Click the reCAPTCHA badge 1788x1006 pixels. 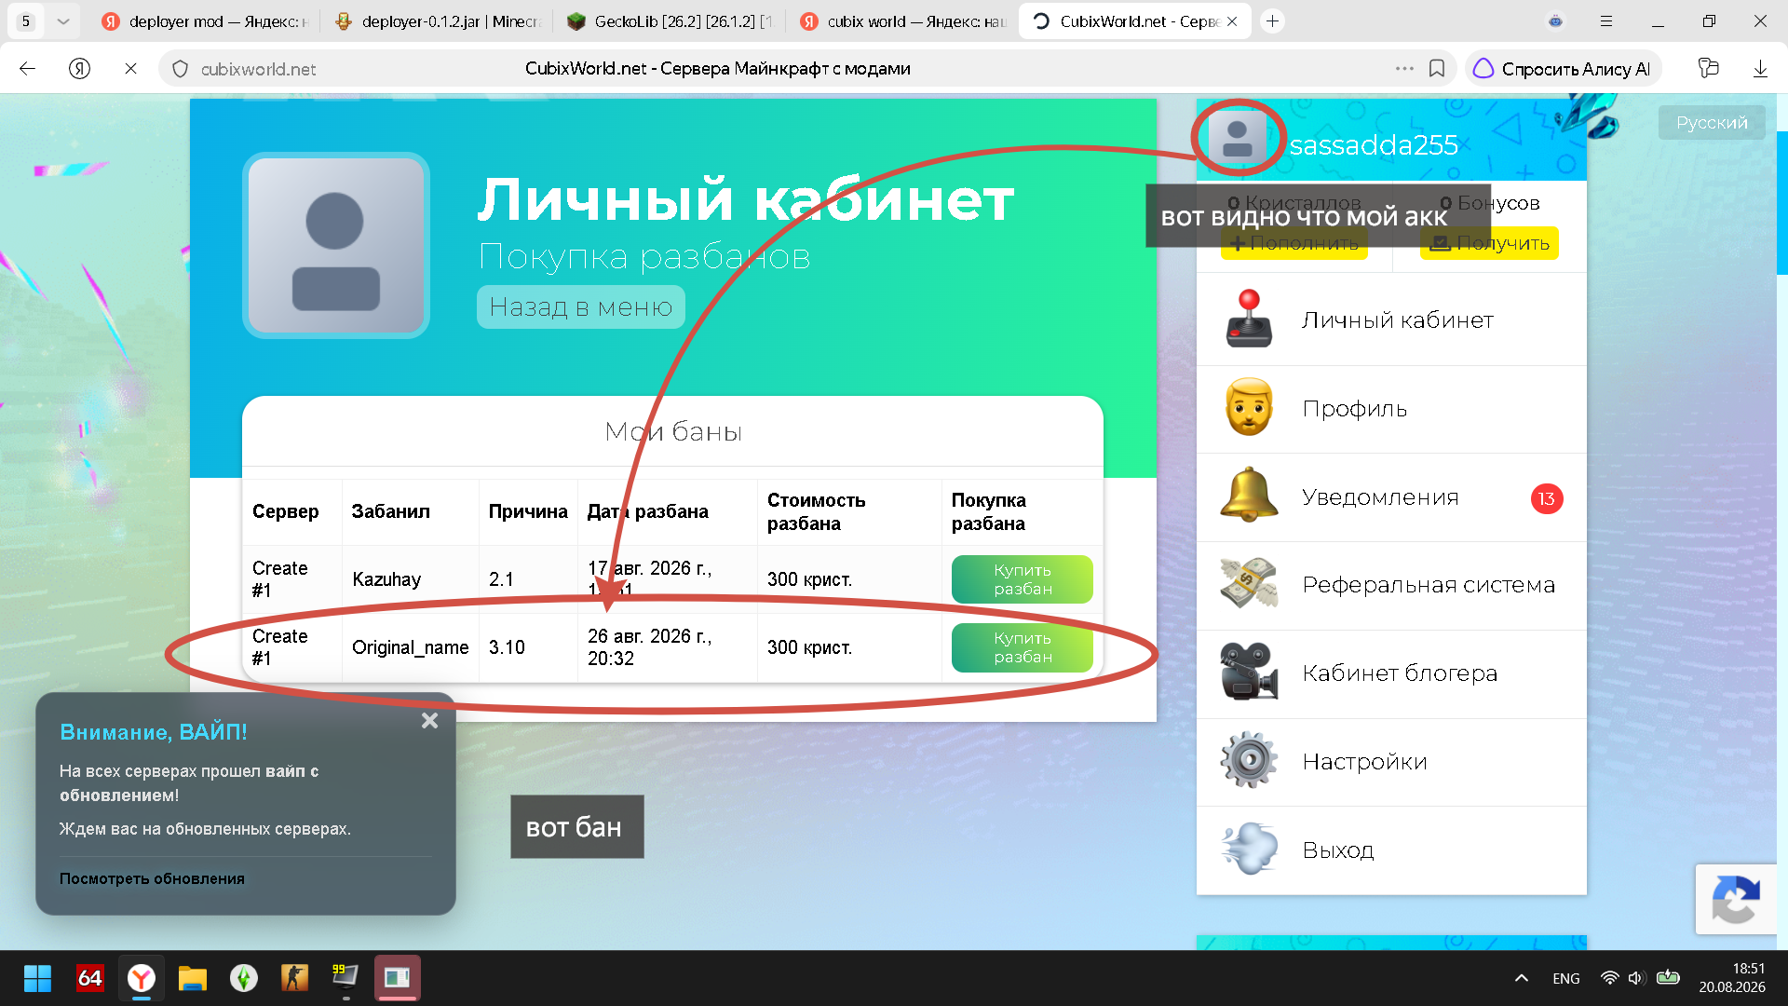[x=1736, y=899]
